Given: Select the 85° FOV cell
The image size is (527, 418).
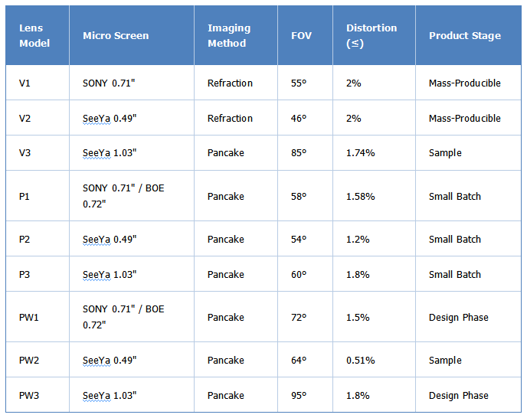Looking at the screenshot, I should click(305, 153).
